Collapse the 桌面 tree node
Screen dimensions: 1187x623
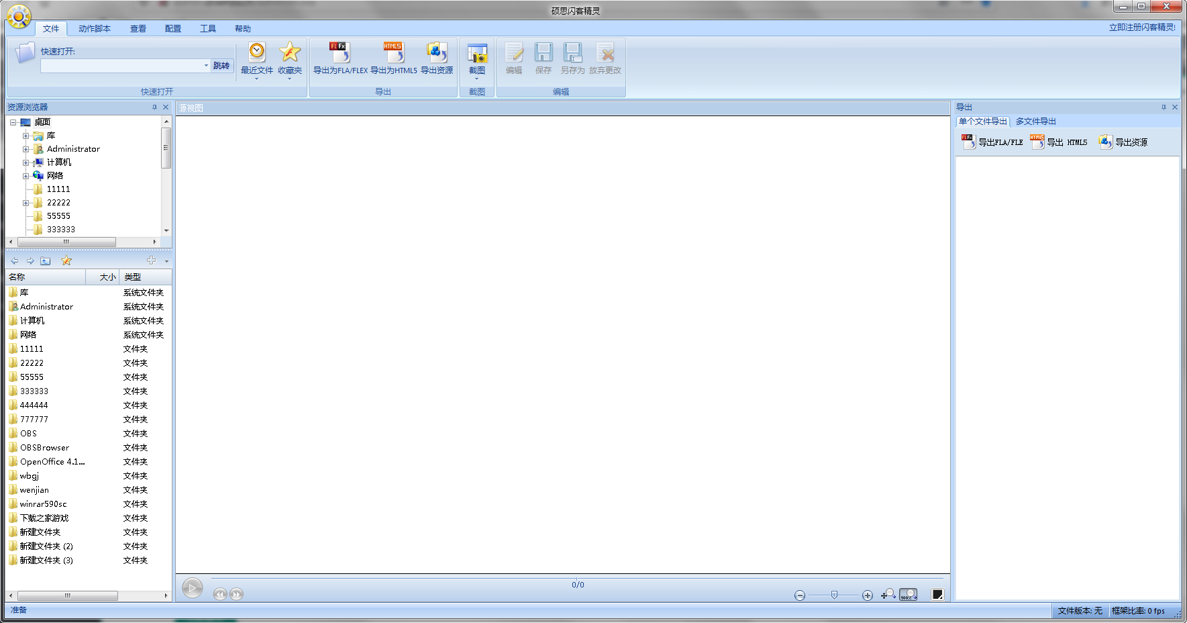point(13,122)
